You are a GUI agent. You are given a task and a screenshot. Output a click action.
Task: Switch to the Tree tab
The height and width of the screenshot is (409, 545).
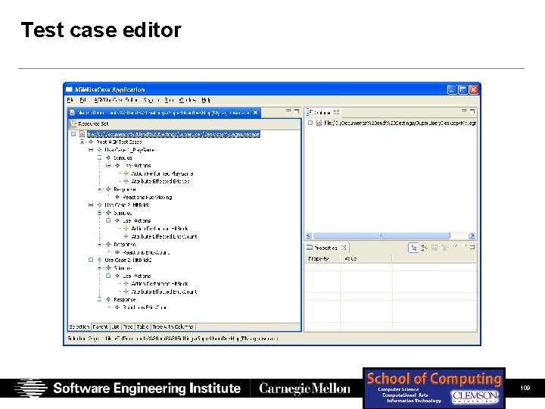pyautogui.click(x=128, y=327)
